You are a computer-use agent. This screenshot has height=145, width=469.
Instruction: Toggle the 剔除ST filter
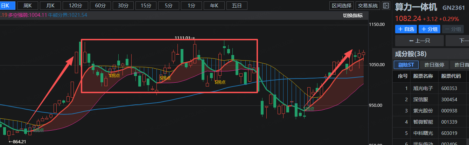pos(406,65)
